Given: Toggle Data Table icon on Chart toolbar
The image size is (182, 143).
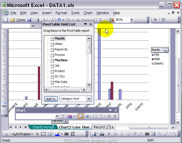Looking at the screenshot, I should coord(87,116).
